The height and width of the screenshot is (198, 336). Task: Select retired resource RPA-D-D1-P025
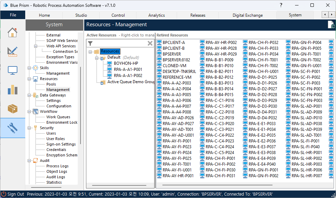click(263, 77)
